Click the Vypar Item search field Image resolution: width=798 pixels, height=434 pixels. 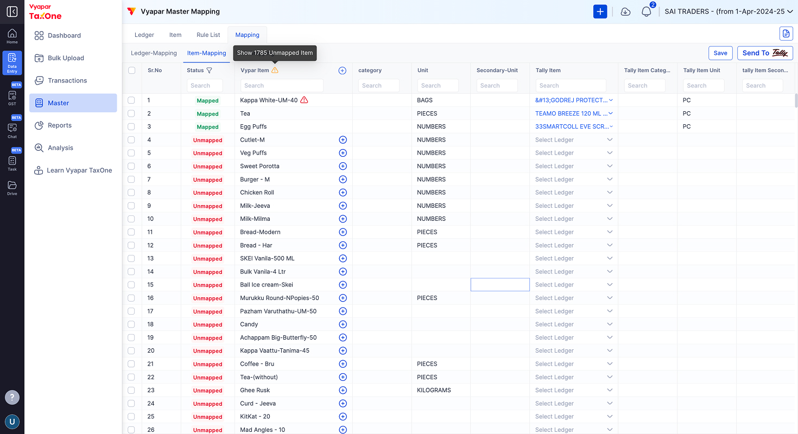point(281,86)
